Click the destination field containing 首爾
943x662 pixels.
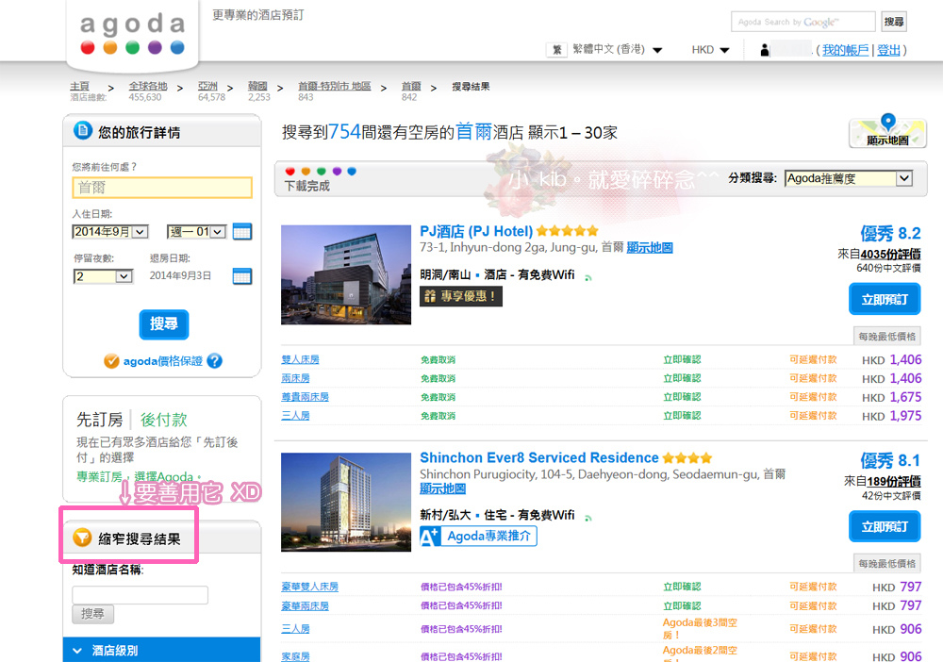click(162, 188)
